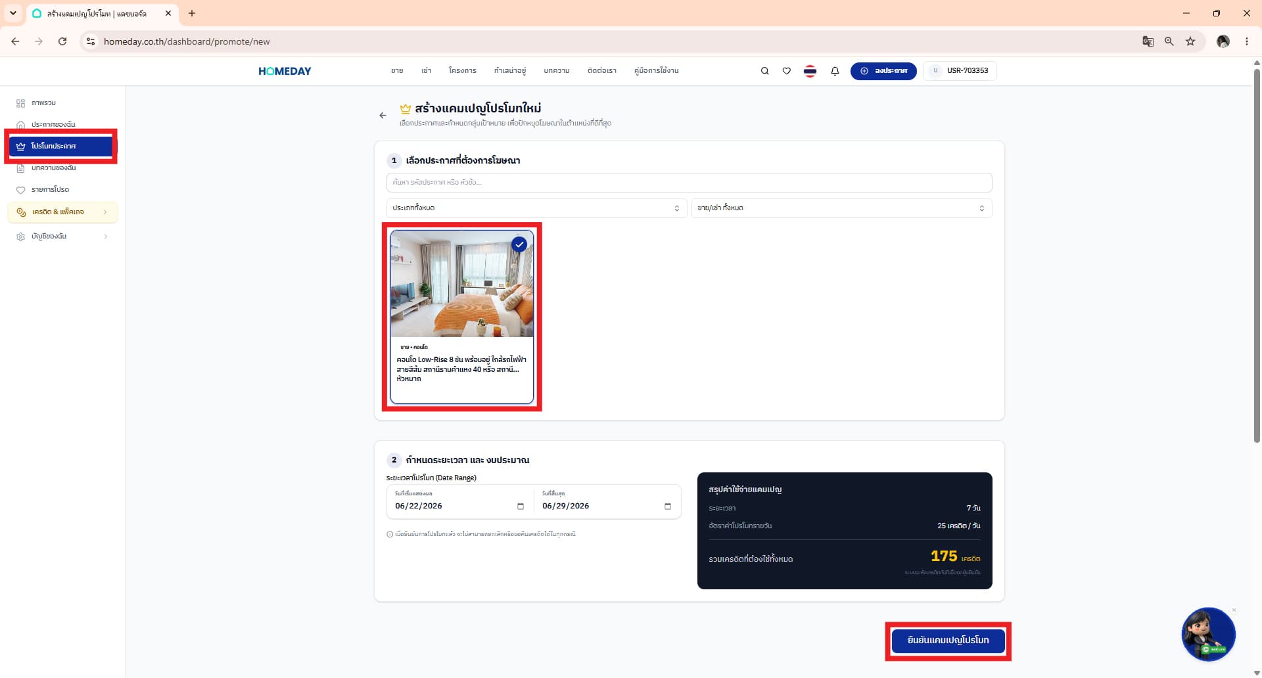This screenshot has height=678, width=1262.
Task: Open ขาย in top navigation
Action: [x=397, y=71]
